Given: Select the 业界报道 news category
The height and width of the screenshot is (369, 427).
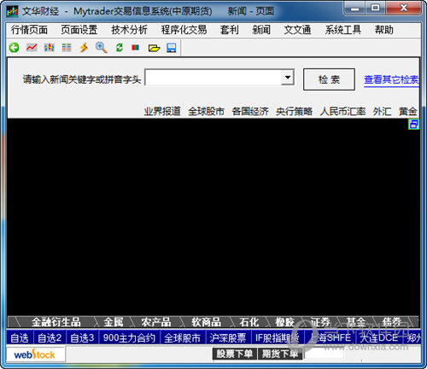Looking at the screenshot, I should coord(162,111).
